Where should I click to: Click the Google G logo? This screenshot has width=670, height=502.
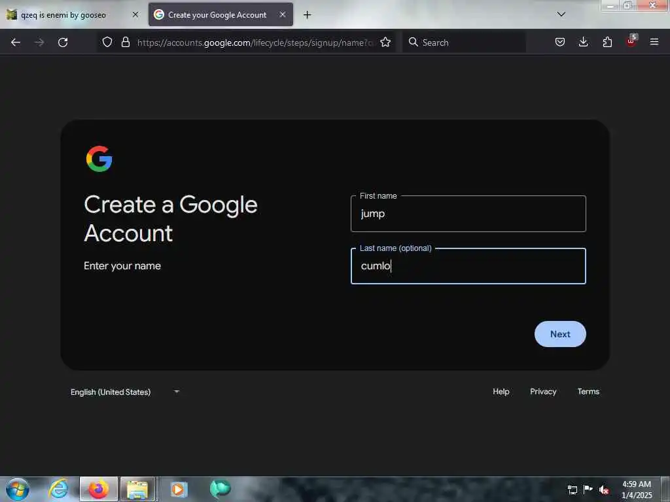coord(99,159)
